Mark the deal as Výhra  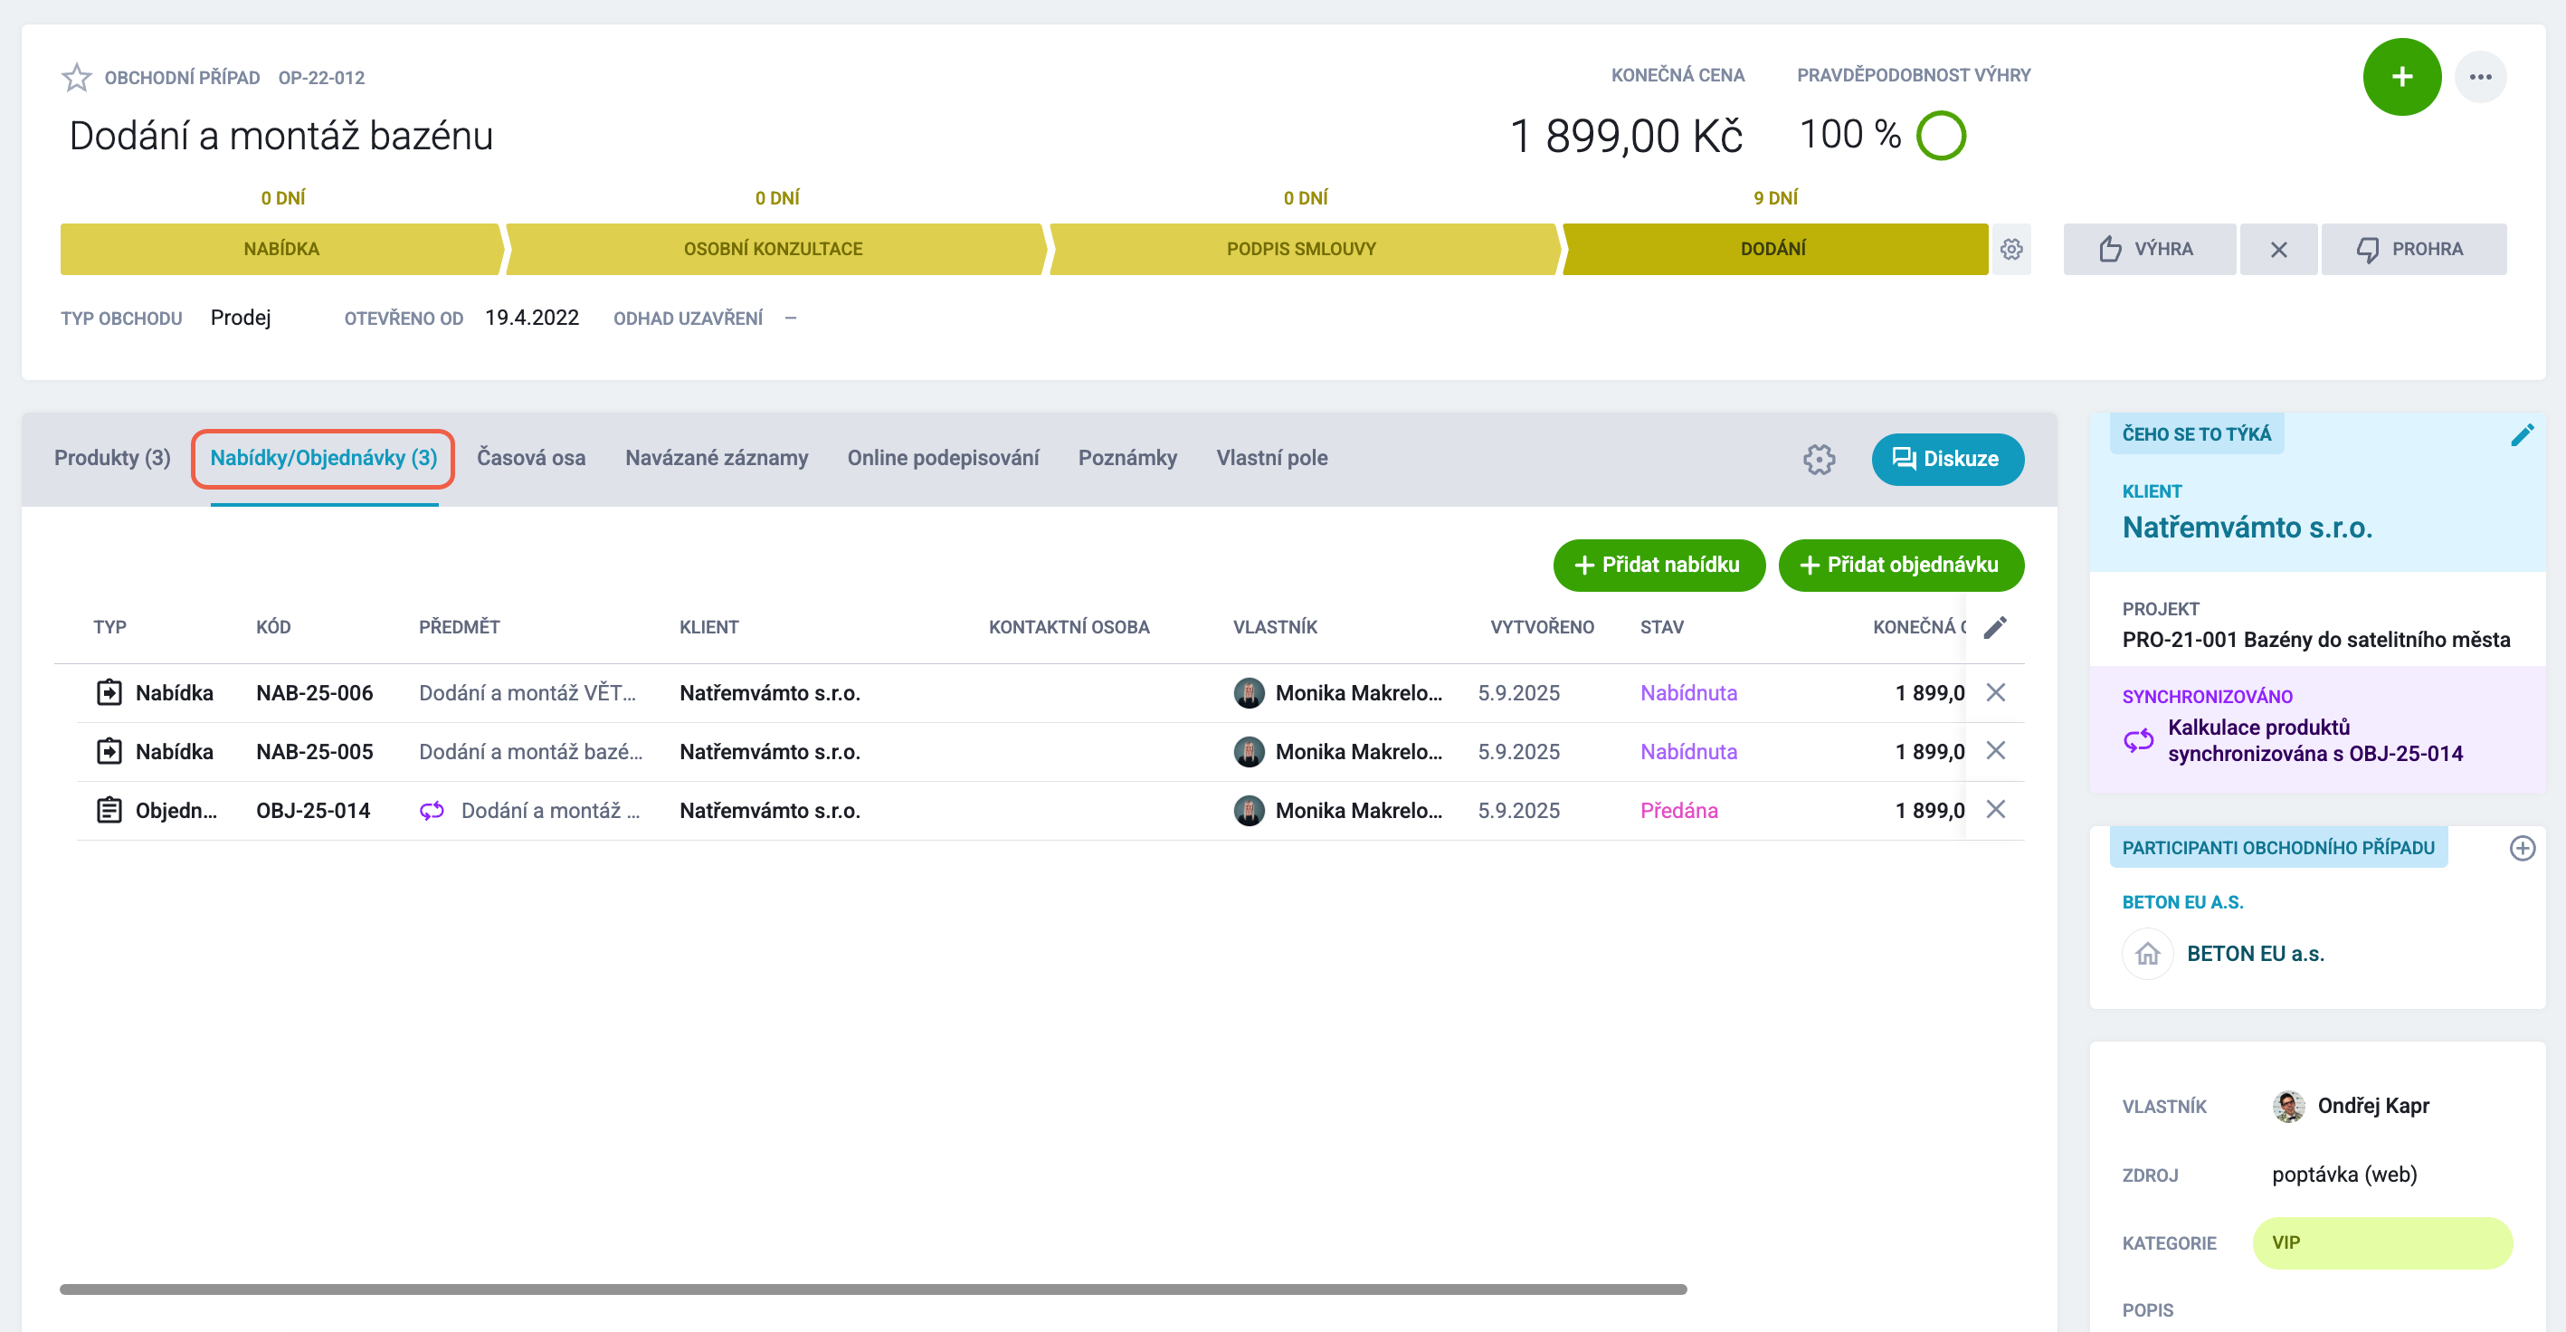[2149, 249]
